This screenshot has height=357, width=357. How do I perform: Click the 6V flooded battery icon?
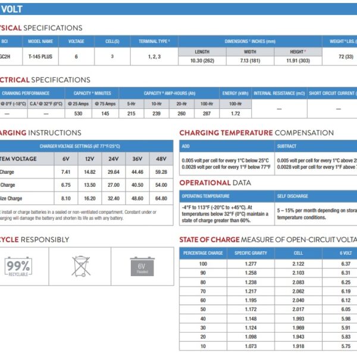coord(142,266)
